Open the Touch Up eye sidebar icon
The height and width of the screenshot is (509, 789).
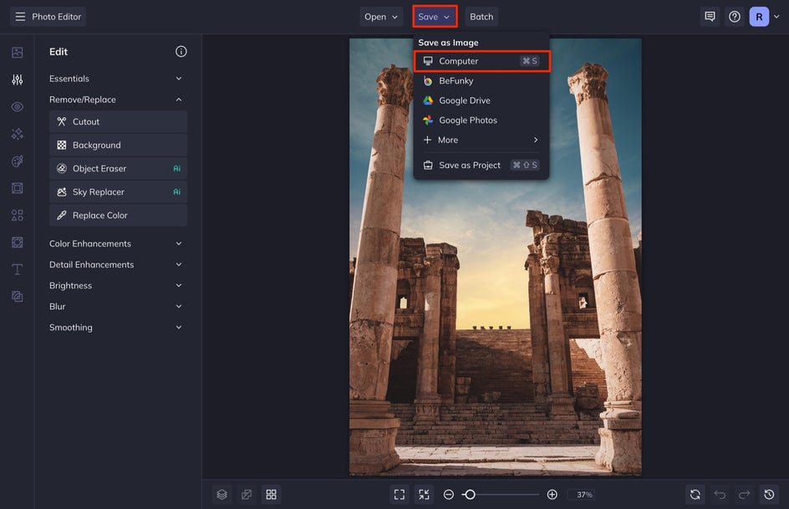(17, 107)
